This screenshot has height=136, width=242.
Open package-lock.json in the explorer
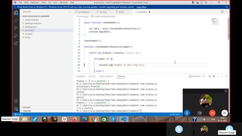click(x=33, y=23)
